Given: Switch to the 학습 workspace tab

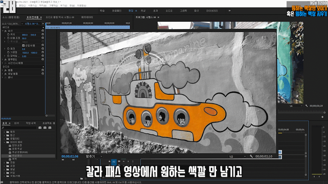Looking at the screenshot, I should pyautogui.click(x=102, y=11).
